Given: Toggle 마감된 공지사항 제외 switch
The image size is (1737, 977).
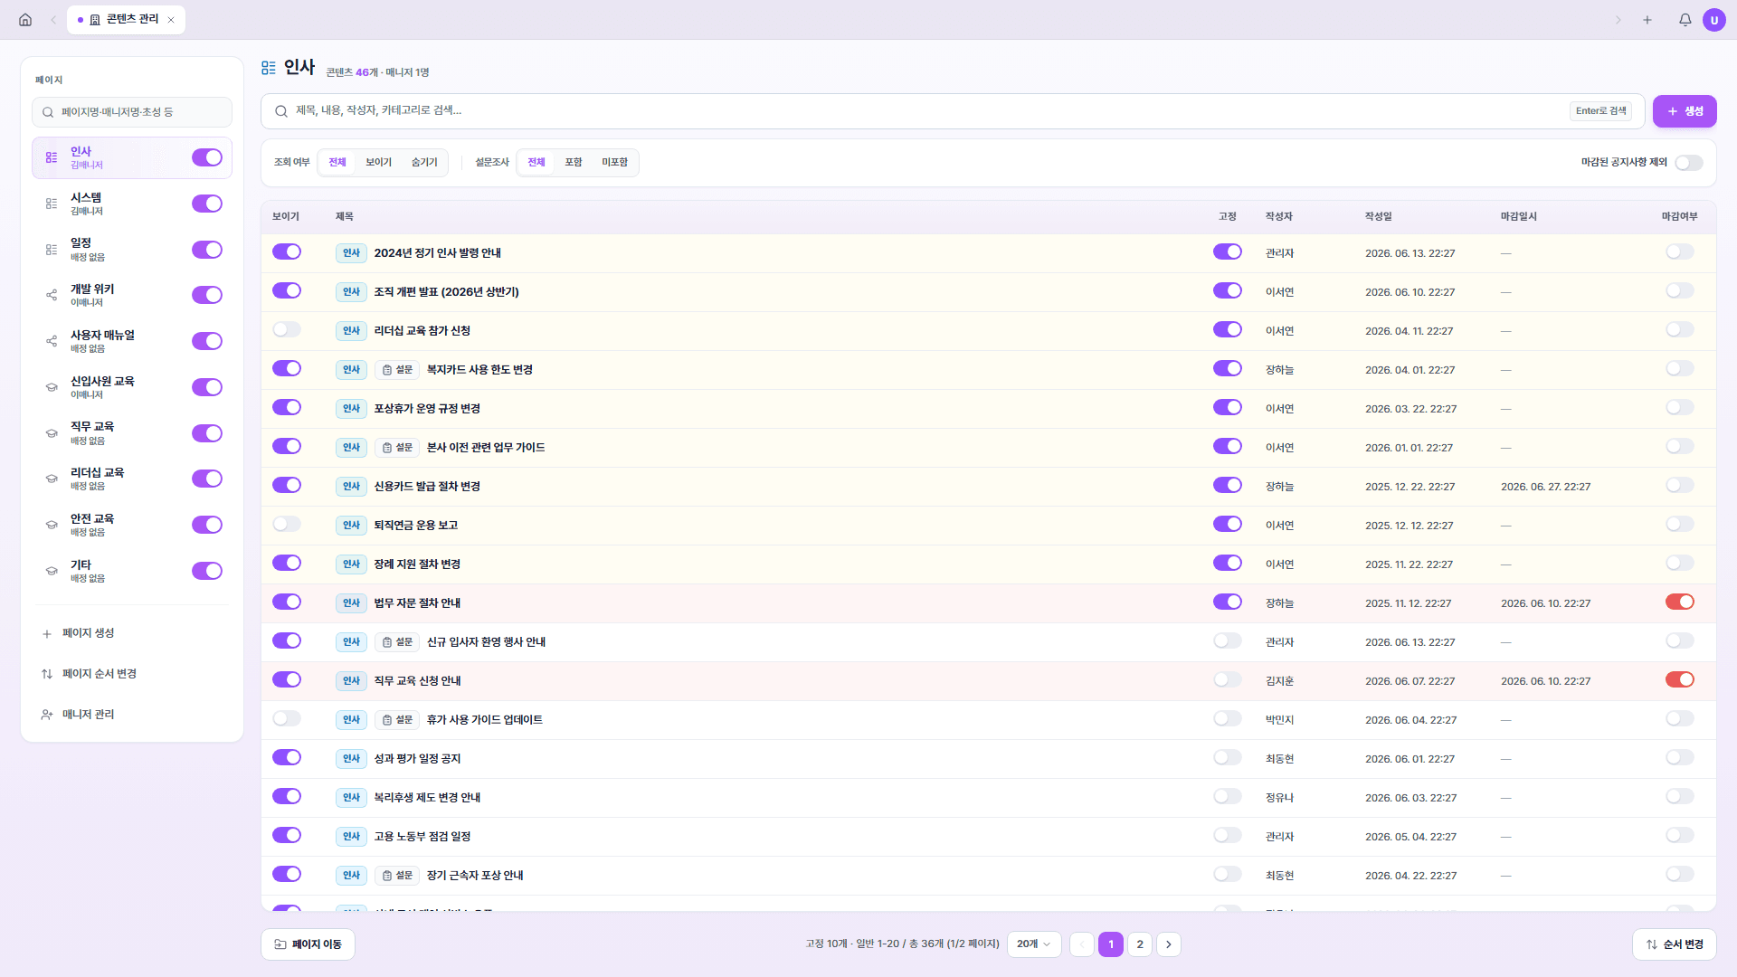Looking at the screenshot, I should (1688, 163).
